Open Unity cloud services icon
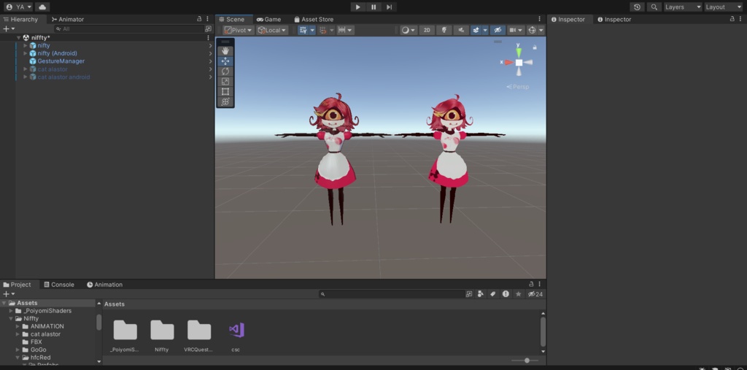 click(42, 7)
